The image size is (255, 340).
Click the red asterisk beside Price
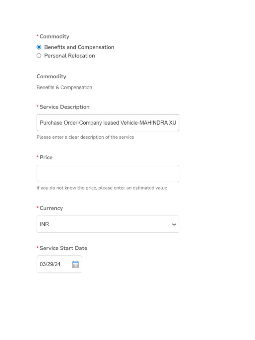tap(38, 157)
